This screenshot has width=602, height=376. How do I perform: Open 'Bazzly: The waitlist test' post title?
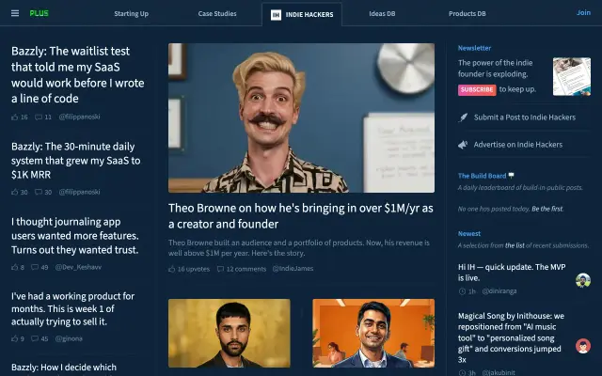tap(78, 75)
